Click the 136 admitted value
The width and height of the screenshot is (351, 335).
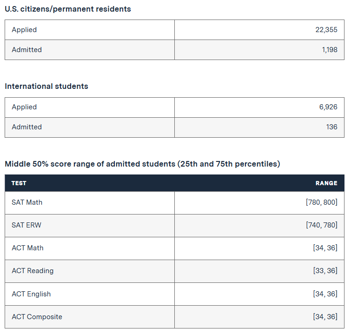[331, 127]
